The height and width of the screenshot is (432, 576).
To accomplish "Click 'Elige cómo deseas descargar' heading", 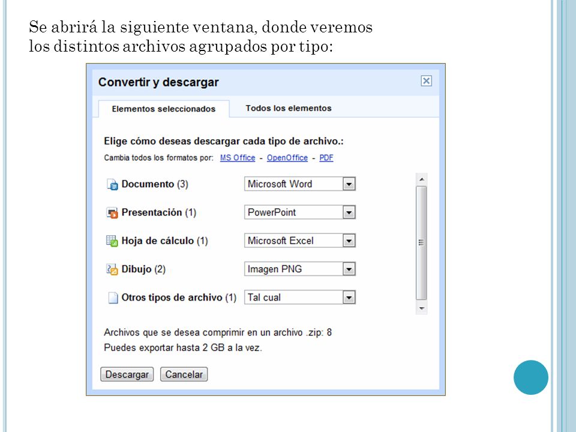I will click(224, 141).
